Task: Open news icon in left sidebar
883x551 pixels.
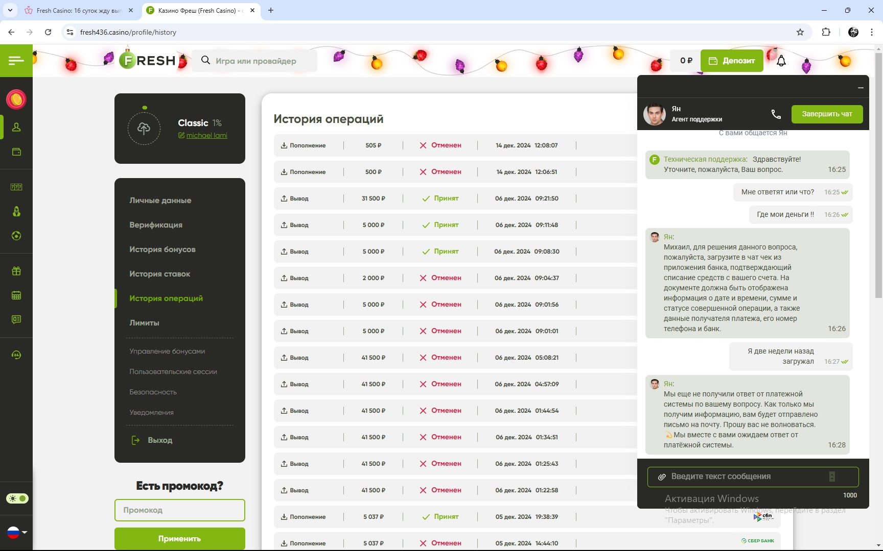Action: pyautogui.click(x=16, y=319)
